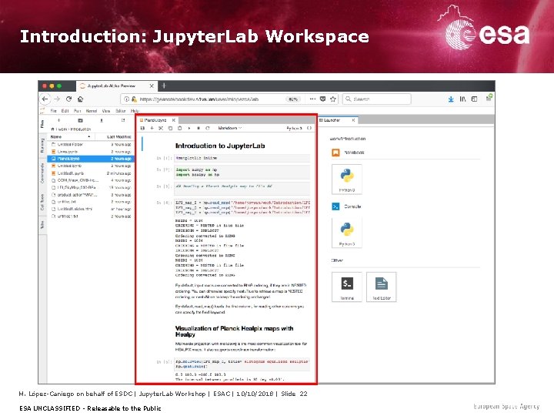Click the Firefox Search box
Image resolution: width=554 pixels, height=416 pixels.
click(376, 99)
